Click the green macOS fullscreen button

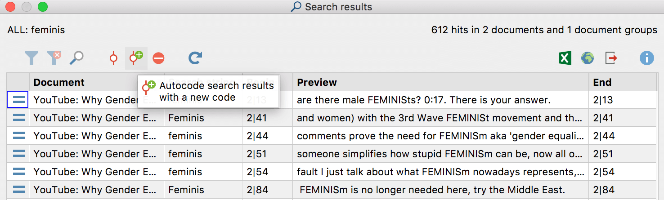coord(43,7)
